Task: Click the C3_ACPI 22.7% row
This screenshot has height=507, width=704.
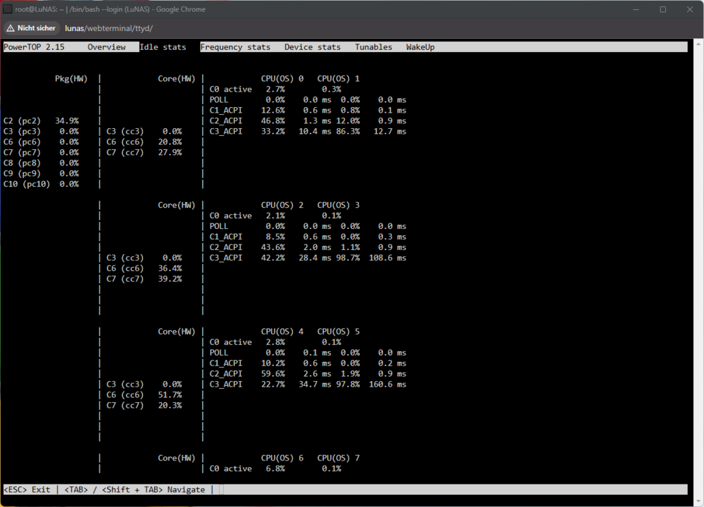Action: click(308, 385)
